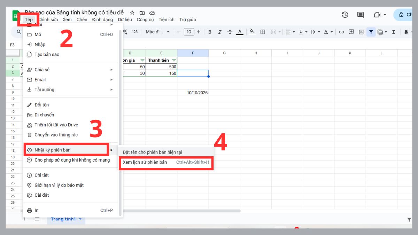The height and width of the screenshot is (235, 418).
Task: Open the horizontal align dropdown
Action: click(x=290, y=32)
